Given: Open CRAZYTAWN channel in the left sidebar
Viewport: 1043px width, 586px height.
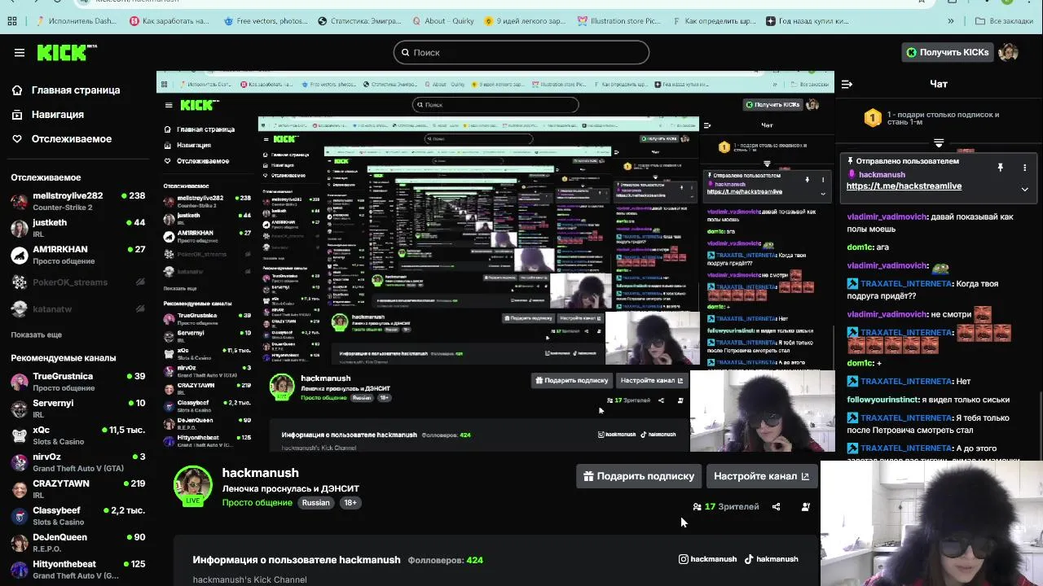Looking at the screenshot, I should point(77,489).
